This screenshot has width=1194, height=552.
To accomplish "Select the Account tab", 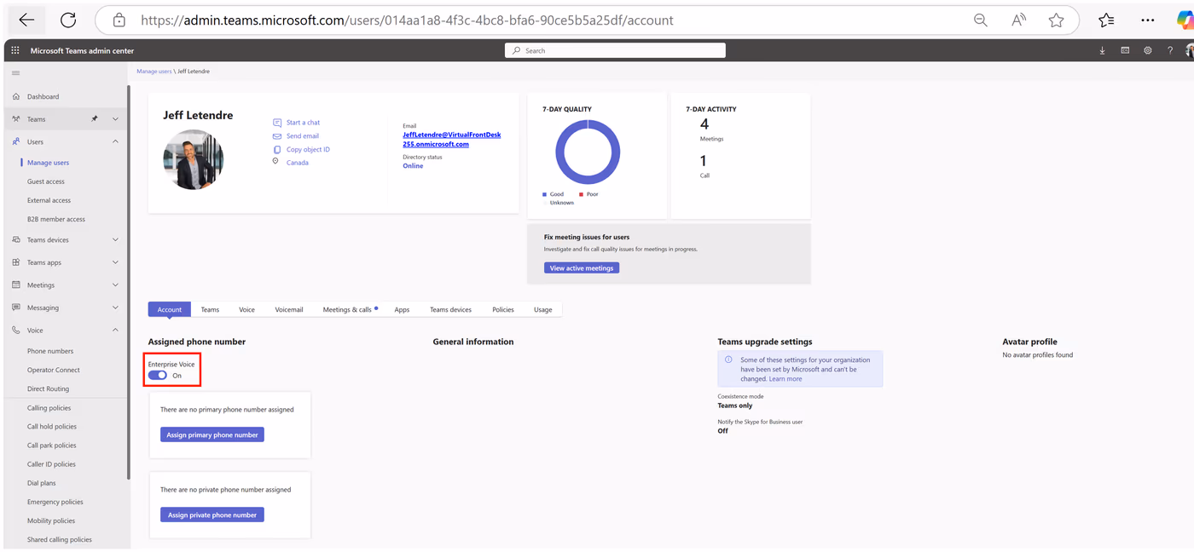I will click(x=169, y=309).
